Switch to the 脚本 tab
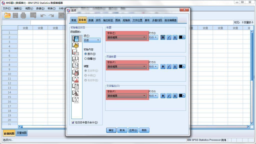The height and width of the screenshot is (144, 256). (147, 20)
